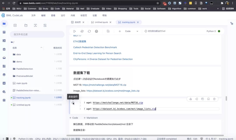Click the BML CodeLab logo
The image size is (236, 140).
pyautogui.click(x=12, y=15)
